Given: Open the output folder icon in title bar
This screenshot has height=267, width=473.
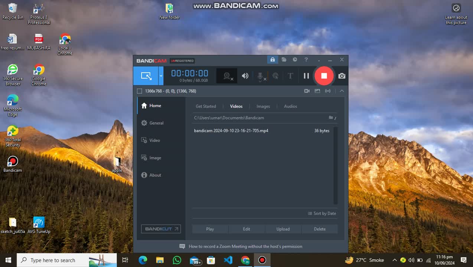Looking at the screenshot, I should pos(284,60).
